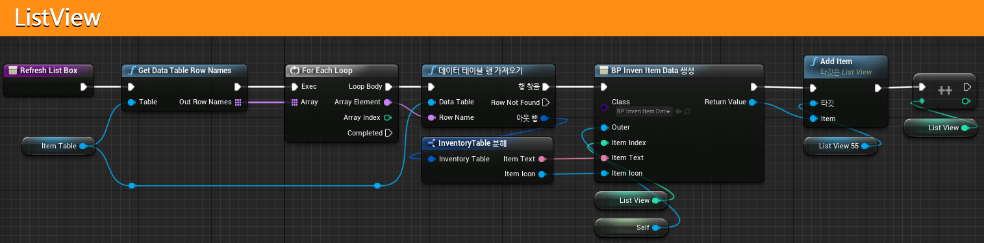Click the Array input pin on For Each Loop

pos(294,102)
